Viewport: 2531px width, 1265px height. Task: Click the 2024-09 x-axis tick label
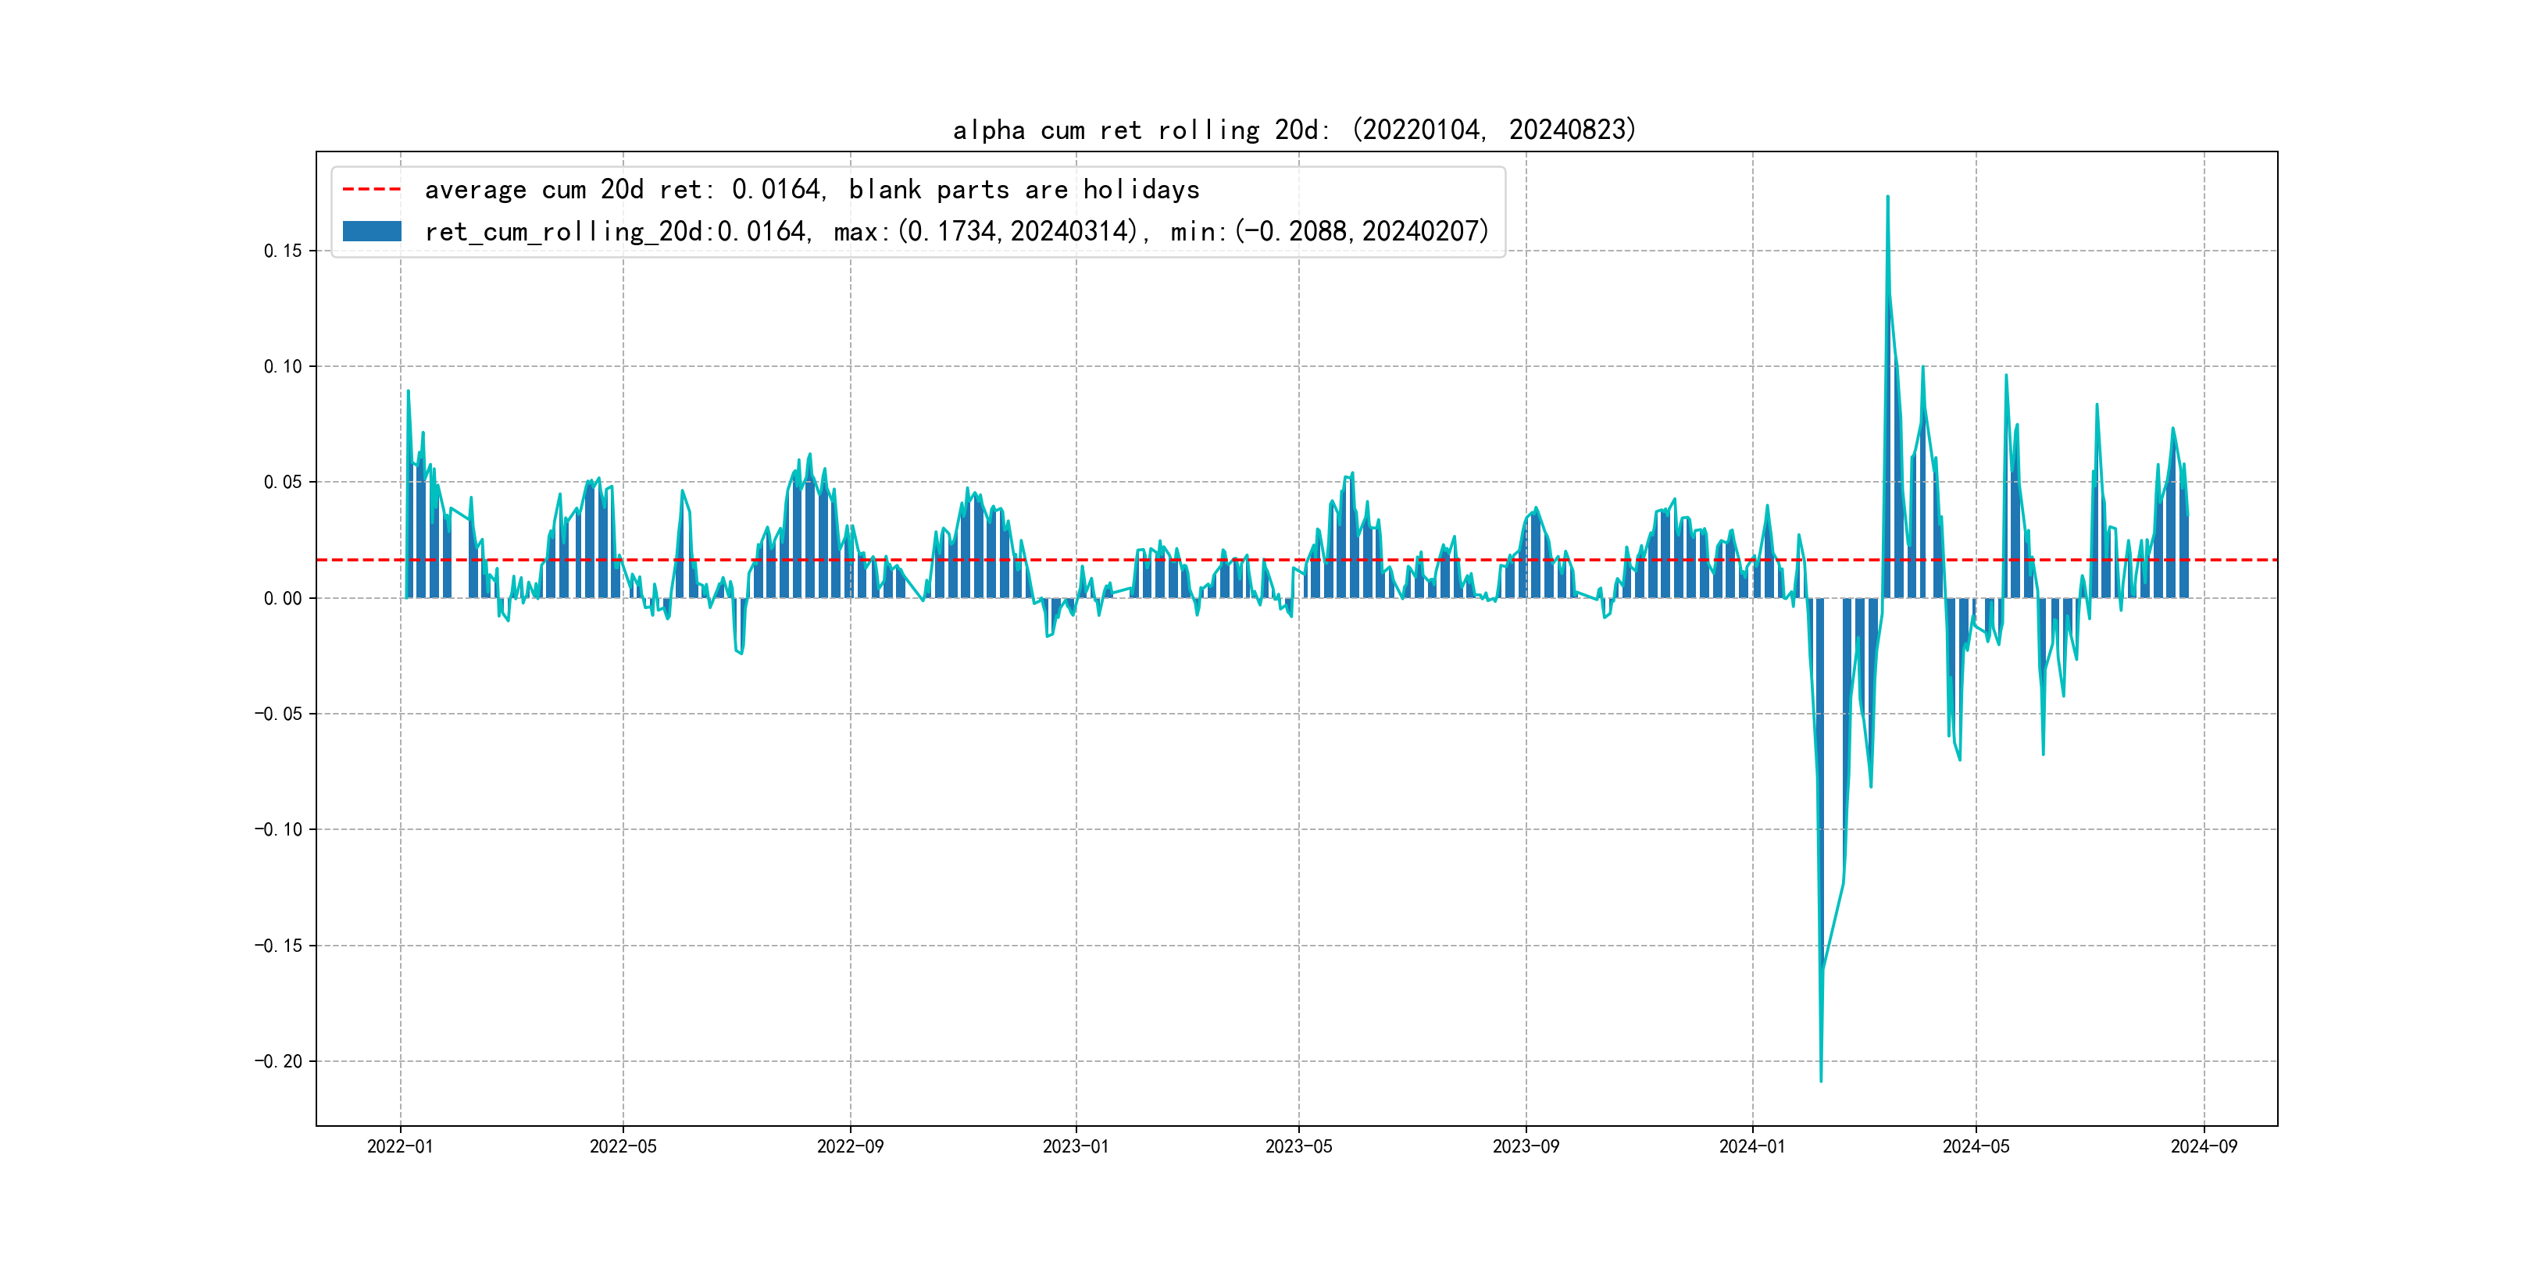[x=2204, y=1146]
